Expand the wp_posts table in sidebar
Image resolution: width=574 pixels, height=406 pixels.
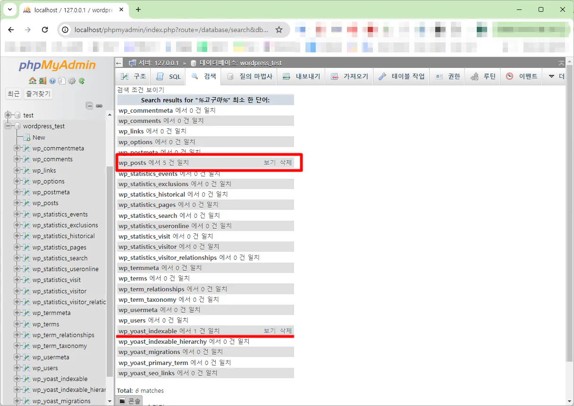point(17,203)
